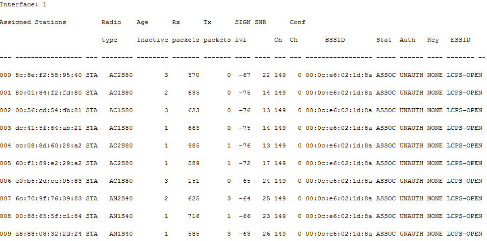
Task: Click the "ESSID" column header
Action: point(460,40)
